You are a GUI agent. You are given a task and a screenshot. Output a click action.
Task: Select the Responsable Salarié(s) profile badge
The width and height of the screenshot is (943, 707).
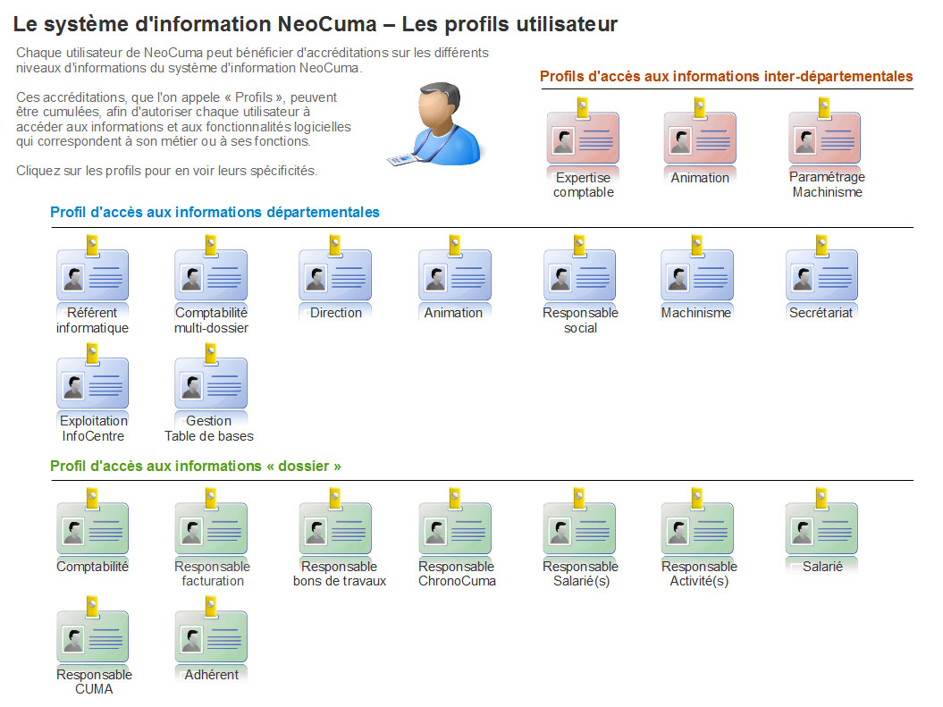[580, 527]
